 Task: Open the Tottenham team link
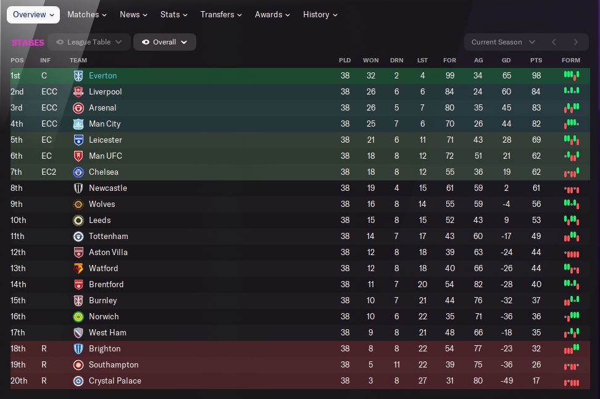tap(109, 236)
